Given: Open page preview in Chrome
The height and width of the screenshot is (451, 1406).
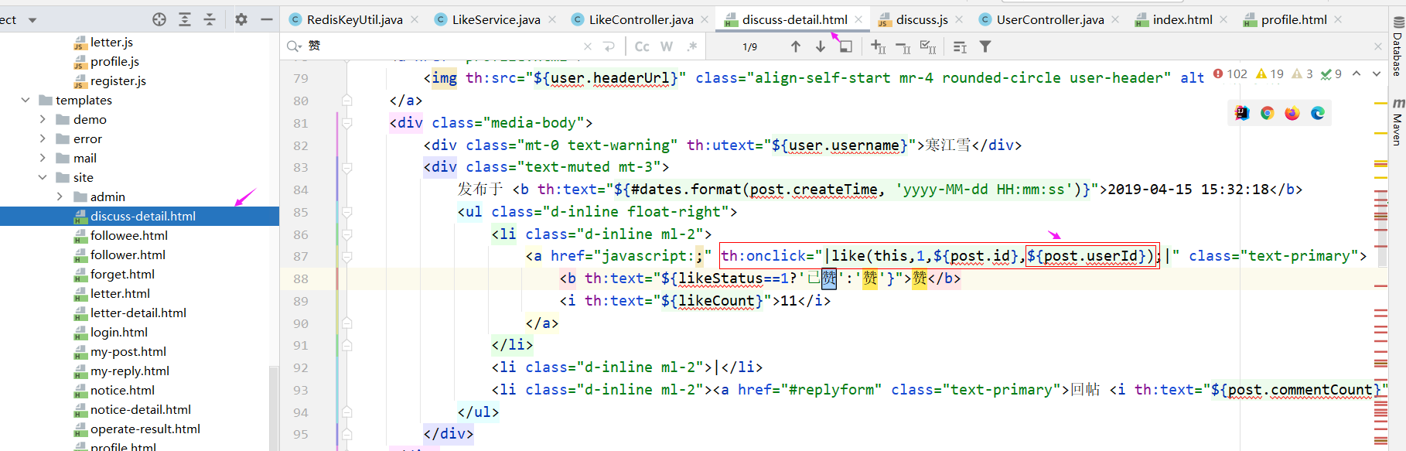Looking at the screenshot, I should pos(1267,113).
